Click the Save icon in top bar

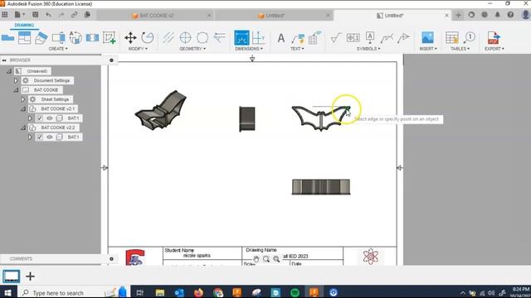(x=35, y=15)
